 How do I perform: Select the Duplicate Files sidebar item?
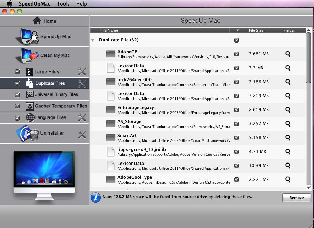[x=44, y=83]
